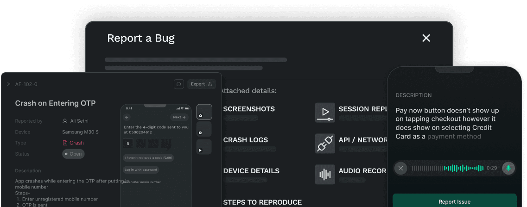Click the OTP digit box containing 5
This screenshot has width=527, height=207.
point(128,144)
